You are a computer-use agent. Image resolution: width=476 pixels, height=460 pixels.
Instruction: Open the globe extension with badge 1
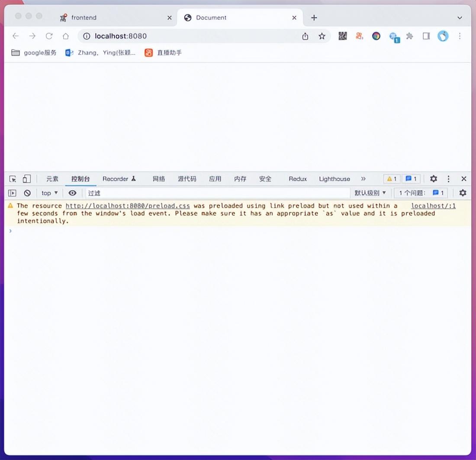pyautogui.click(x=394, y=37)
